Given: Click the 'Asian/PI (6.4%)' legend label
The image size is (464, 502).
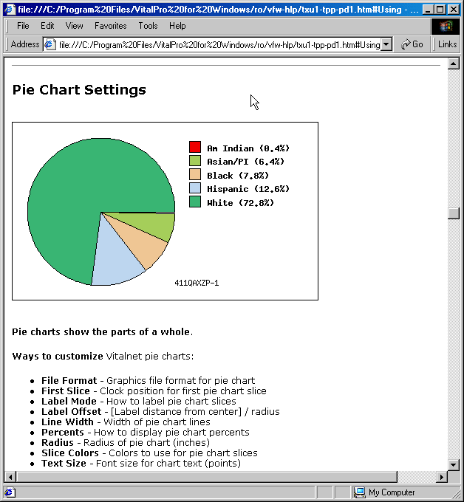Looking at the screenshot, I should pyautogui.click(x=245, y=162).
